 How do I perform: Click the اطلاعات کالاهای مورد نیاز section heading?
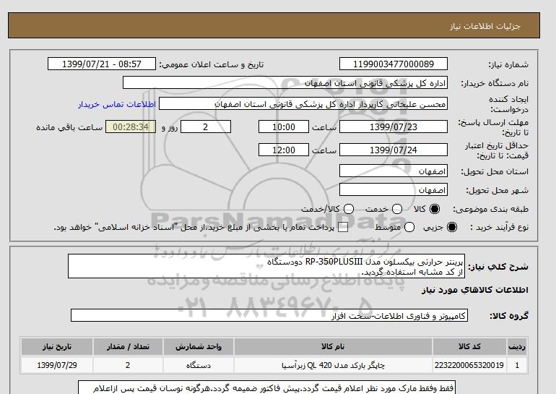pyautogui.click(x=475, y=290)
